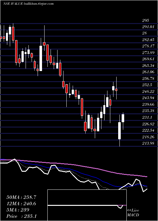
Task: Select the 269.61 price level label
Action: [x=148, y=59]
